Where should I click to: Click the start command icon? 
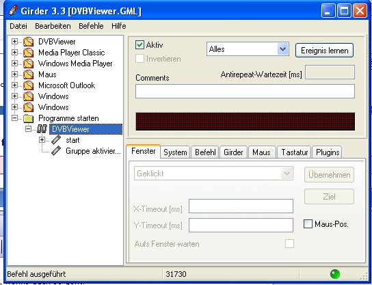click(56, 140)
